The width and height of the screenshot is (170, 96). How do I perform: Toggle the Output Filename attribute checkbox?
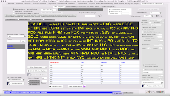tap(109, 10)
